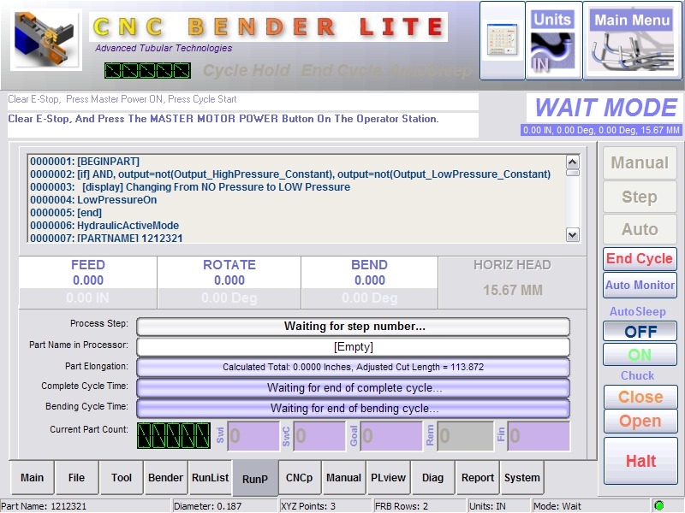Select the PLview tab
This screenshot has width=685, height=513.
(389, 478)
